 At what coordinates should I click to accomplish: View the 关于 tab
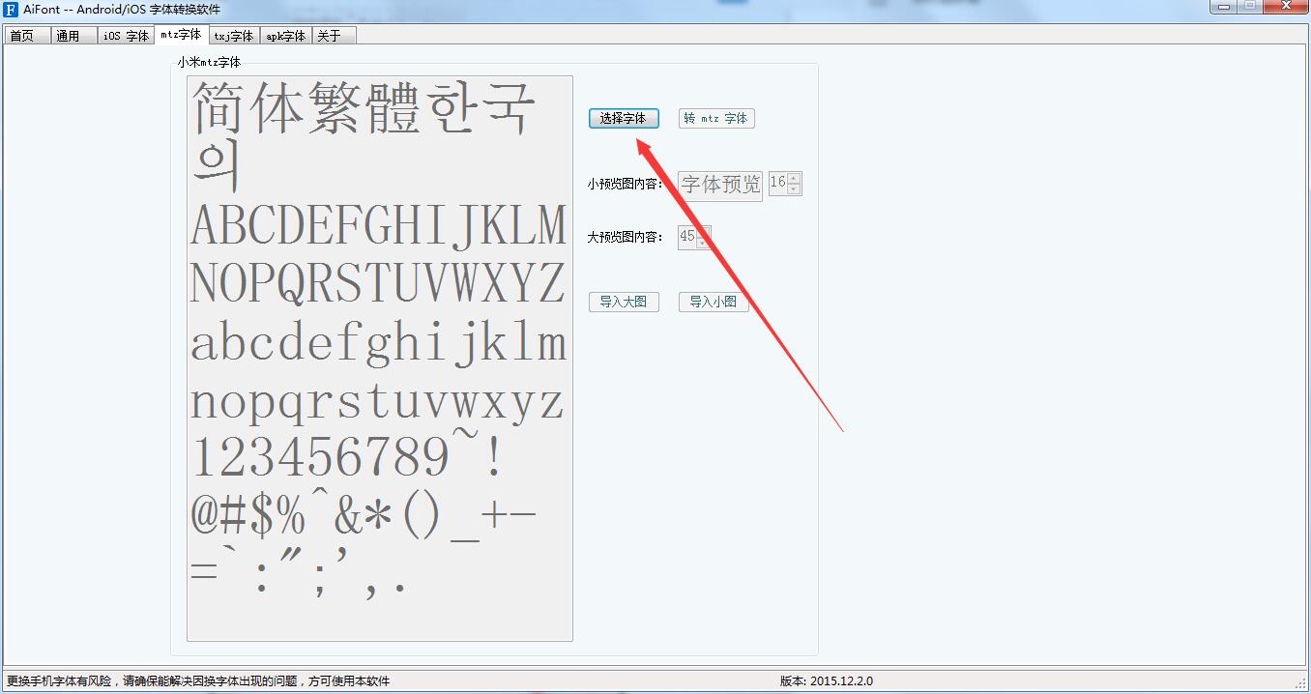(333, 35)
